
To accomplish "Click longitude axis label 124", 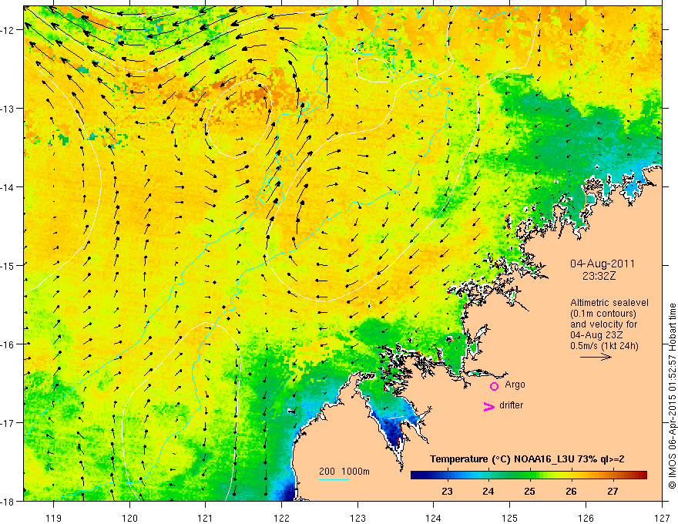I will pos(434,518).
